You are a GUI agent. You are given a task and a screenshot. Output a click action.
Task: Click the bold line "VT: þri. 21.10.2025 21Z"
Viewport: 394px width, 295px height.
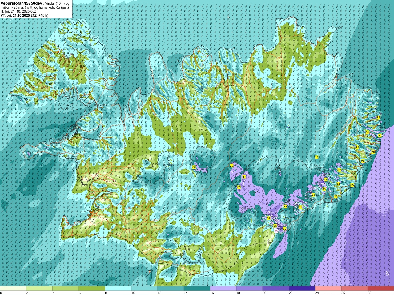18,15
